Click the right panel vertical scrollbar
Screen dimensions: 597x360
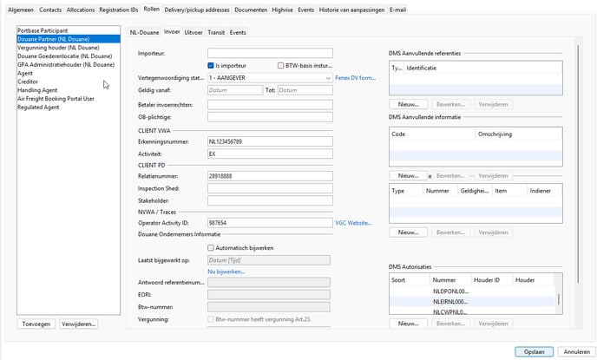point(578,164)
